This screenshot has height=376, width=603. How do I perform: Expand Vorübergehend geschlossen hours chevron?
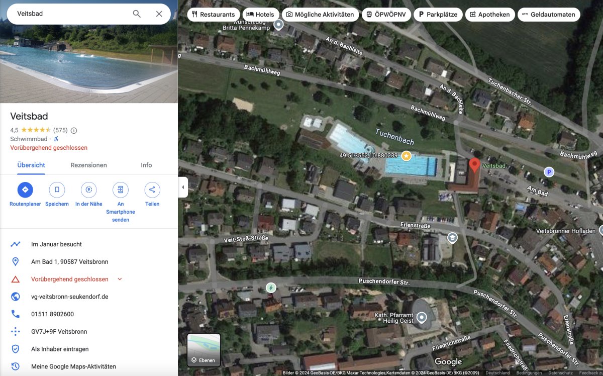pyautogui.click(x=120, y=279)
